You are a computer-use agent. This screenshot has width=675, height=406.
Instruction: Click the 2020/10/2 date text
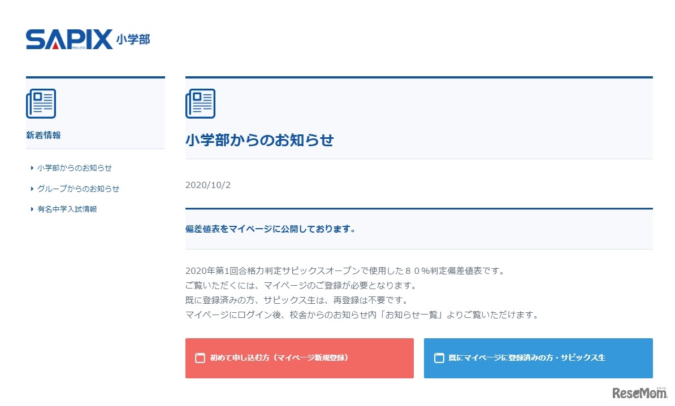(208, 185)
